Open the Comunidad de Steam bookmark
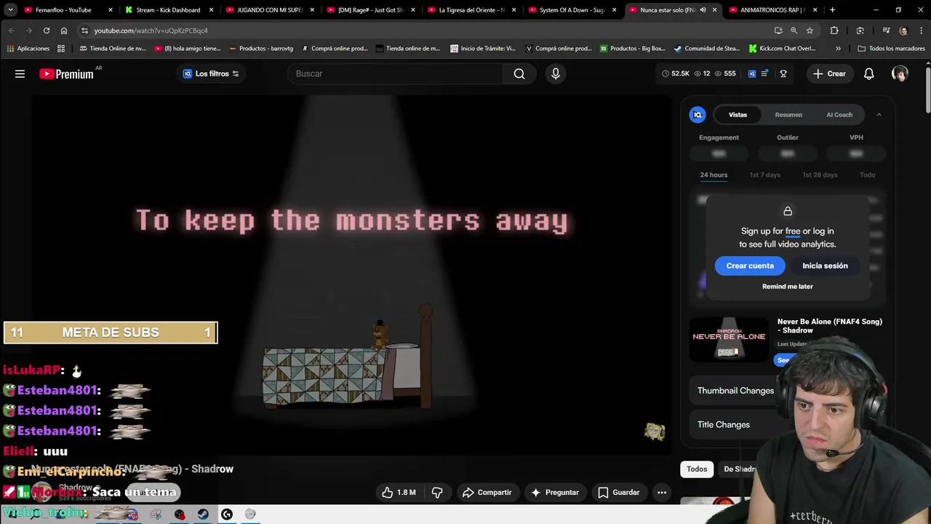This screenshot has height=524, width=931. (x=706, y=49)
